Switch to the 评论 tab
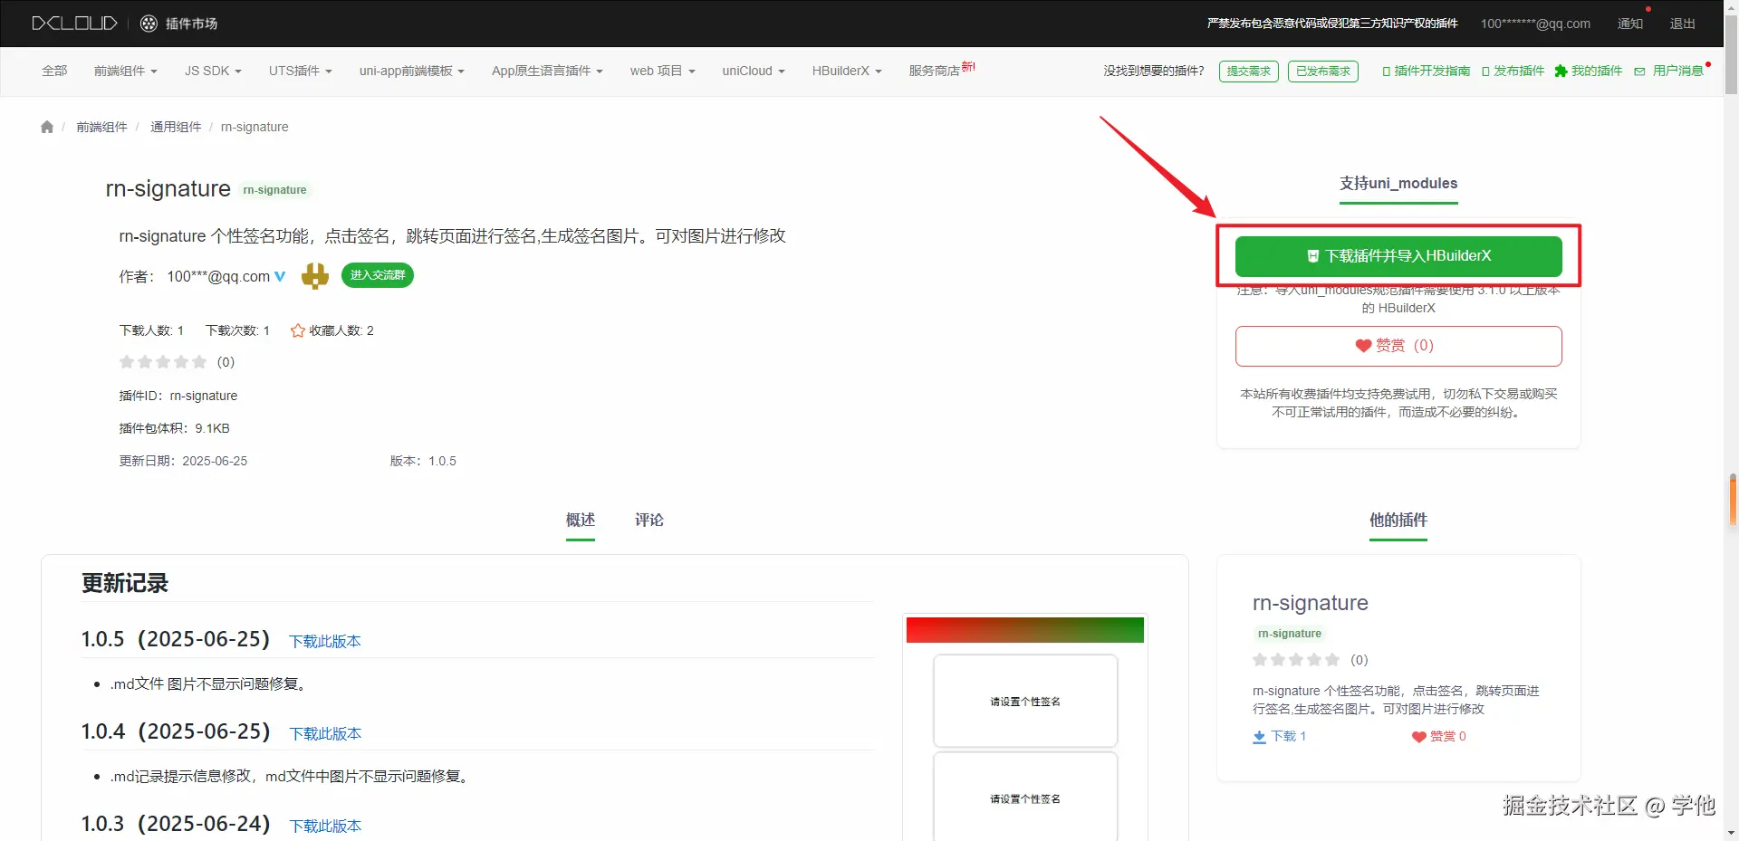Image resolution: width=1739 pixels, height=841 pixels. pos(649,521)
